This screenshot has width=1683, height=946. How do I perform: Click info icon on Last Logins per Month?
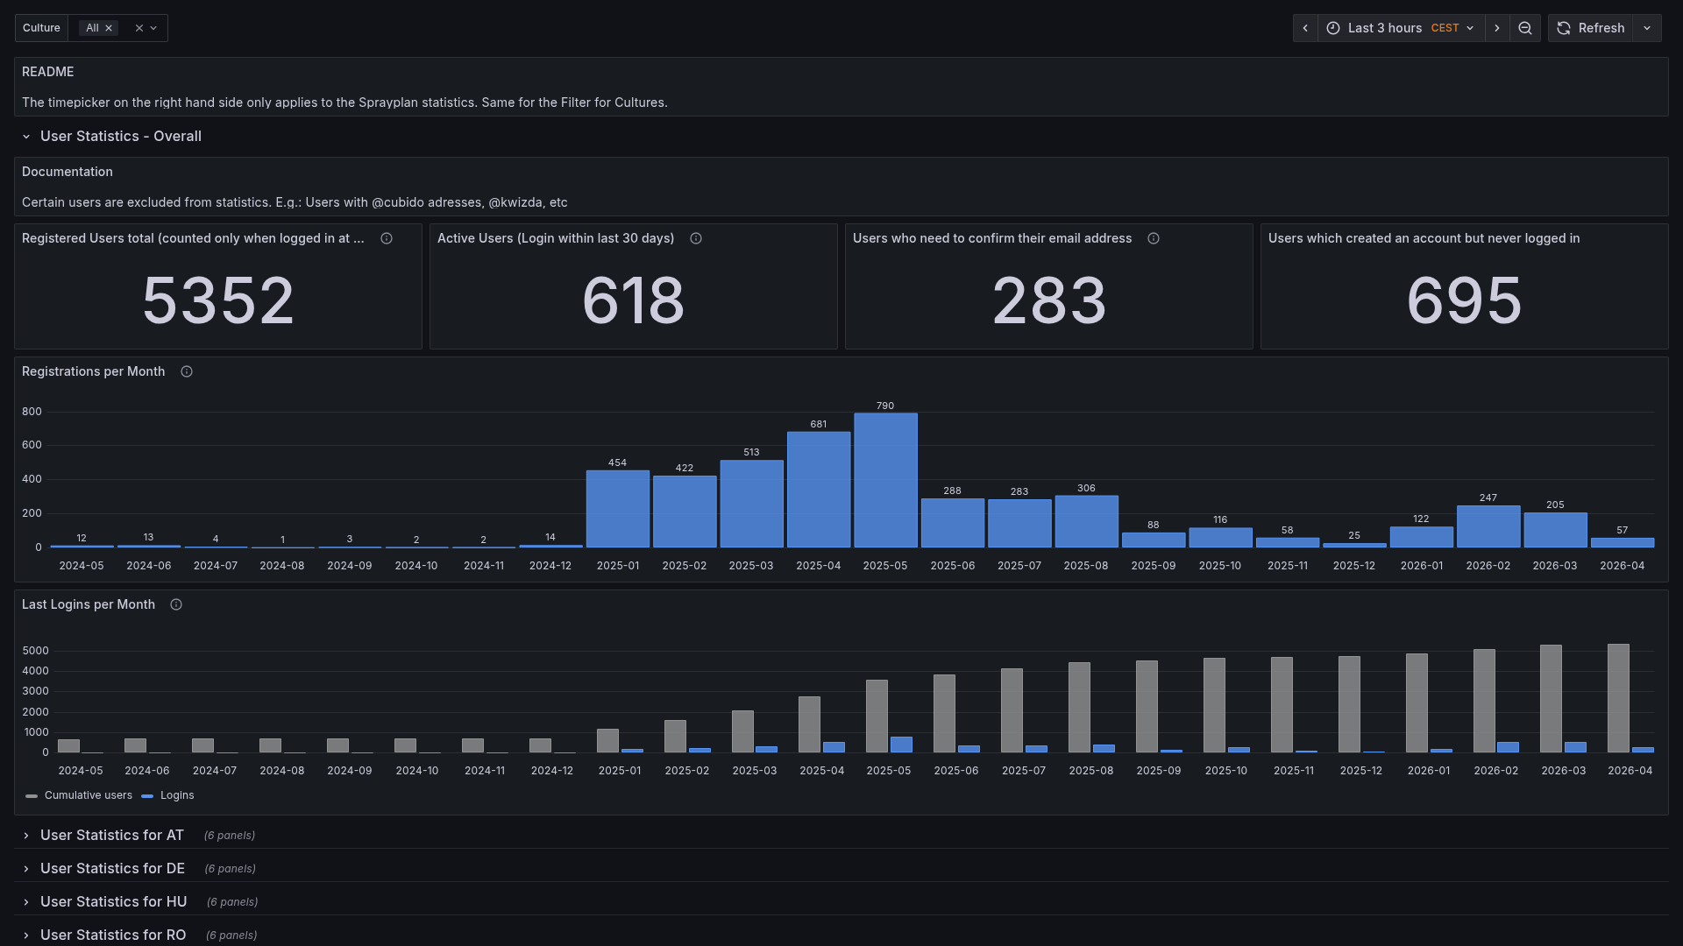176,604
